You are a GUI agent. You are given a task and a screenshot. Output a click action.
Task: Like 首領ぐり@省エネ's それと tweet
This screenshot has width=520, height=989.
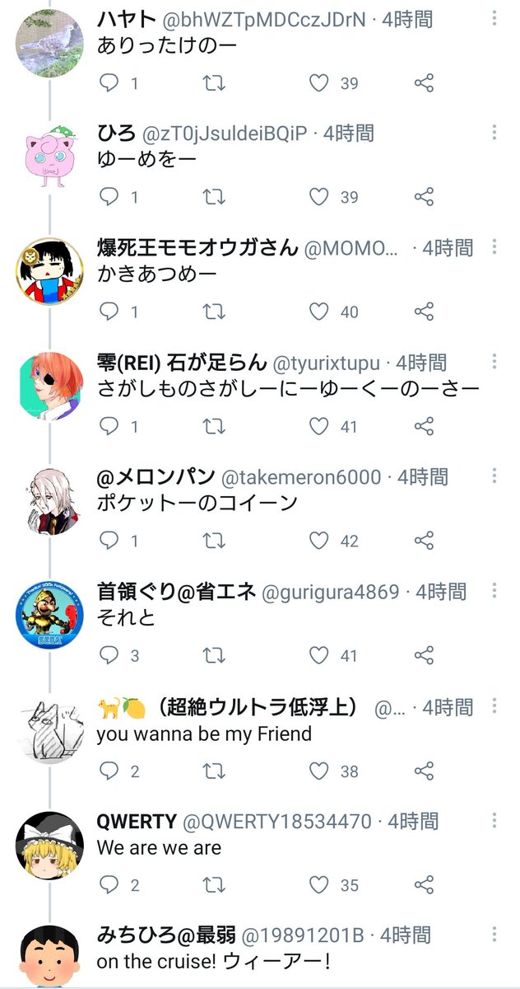pyautogui.click(x=318, y=655)
